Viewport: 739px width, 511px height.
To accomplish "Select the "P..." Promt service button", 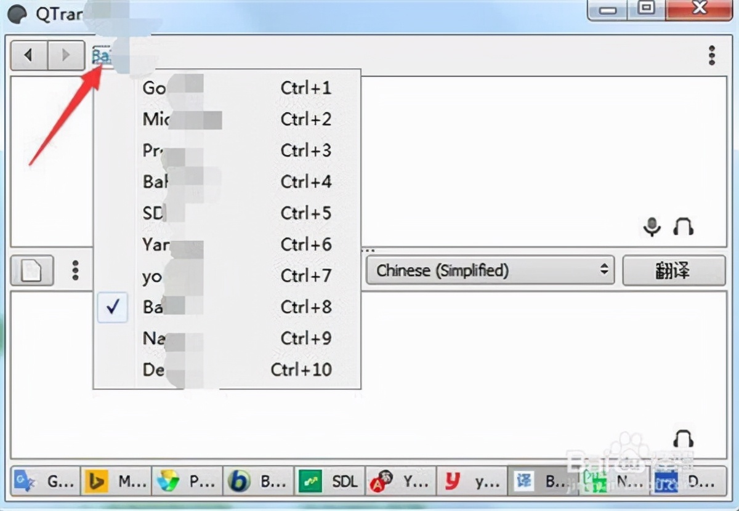I will click(187, 481).
